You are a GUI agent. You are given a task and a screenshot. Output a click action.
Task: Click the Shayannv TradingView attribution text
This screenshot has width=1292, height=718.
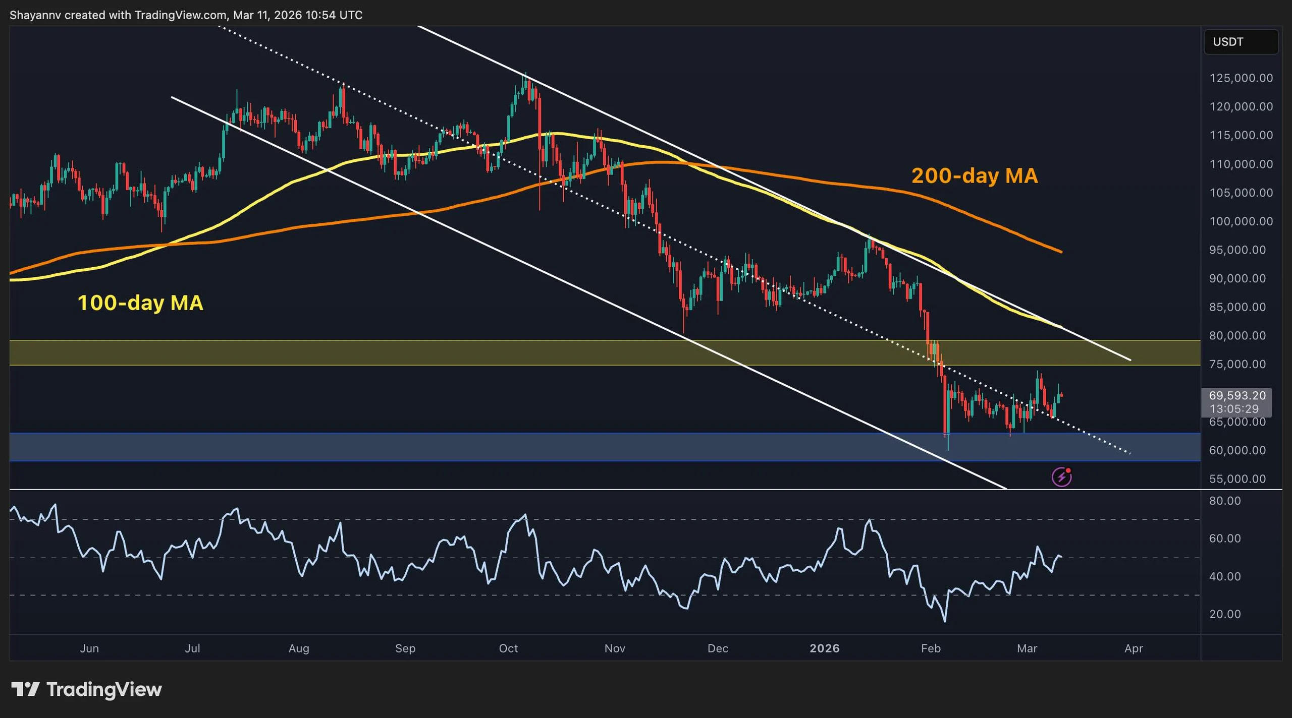point(187,15)
